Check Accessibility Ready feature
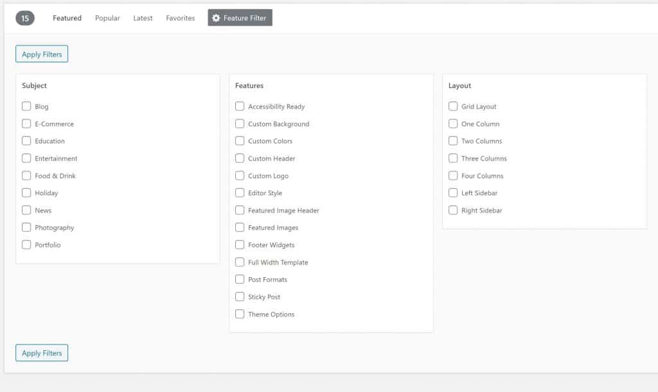Viewport: 658px width, 392px height. click(x=240, y=107)
